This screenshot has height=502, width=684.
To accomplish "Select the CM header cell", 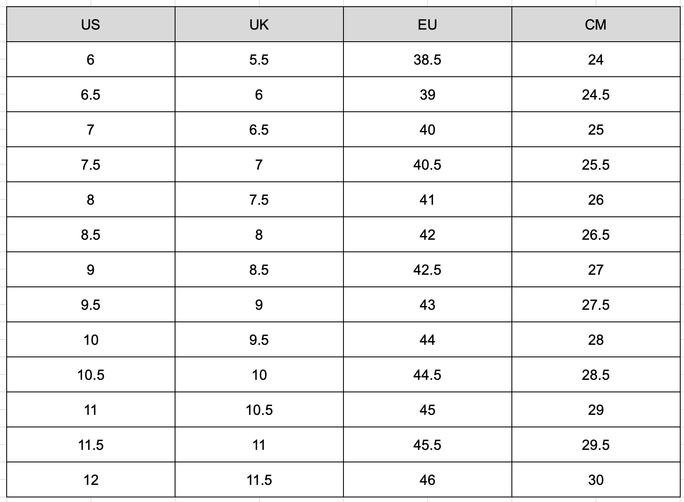I will pyautogui.click(x=596, y=25).
